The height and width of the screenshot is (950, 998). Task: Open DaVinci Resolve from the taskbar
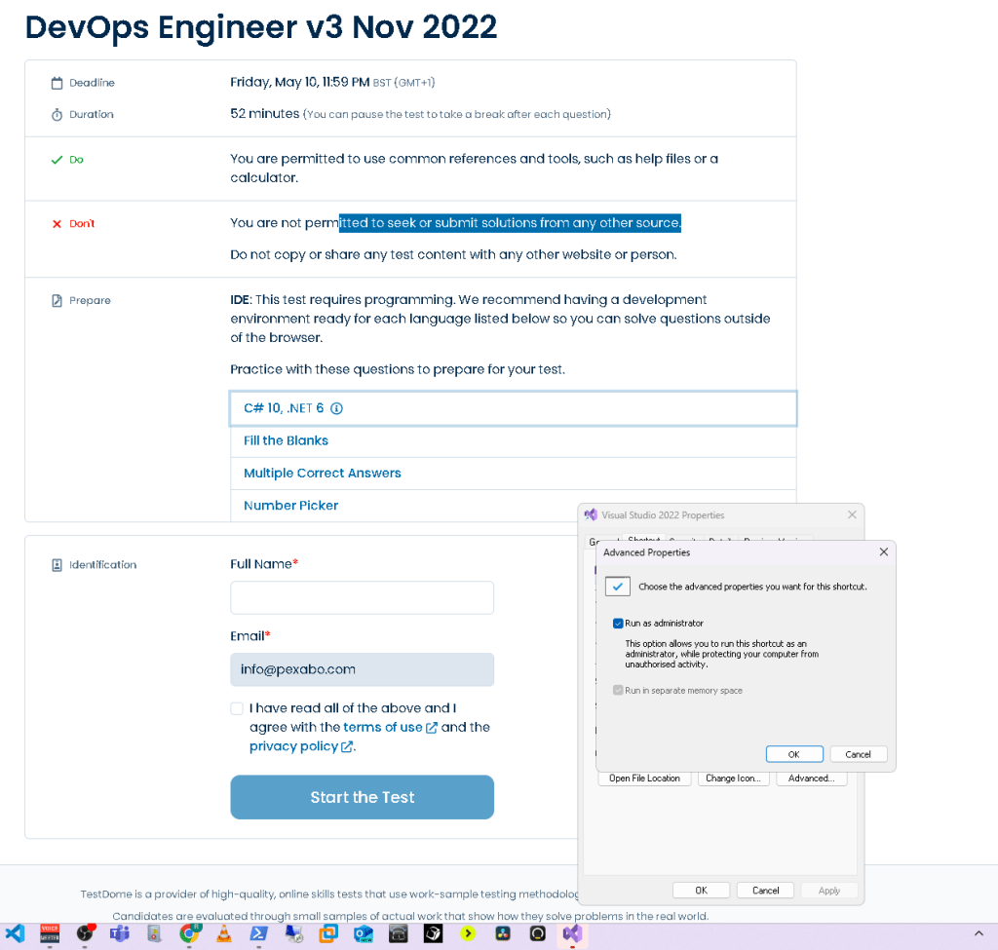point(503,933)
